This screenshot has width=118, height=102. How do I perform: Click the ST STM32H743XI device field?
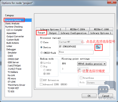(76, 47)
